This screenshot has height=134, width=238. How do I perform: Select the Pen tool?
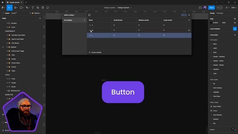pyautogui.click(x=27, y=7)
